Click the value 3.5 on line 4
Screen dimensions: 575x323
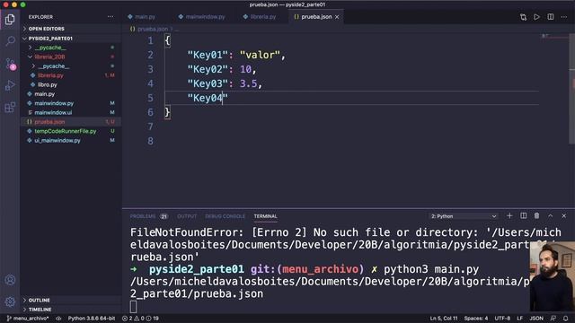[249, 83]
